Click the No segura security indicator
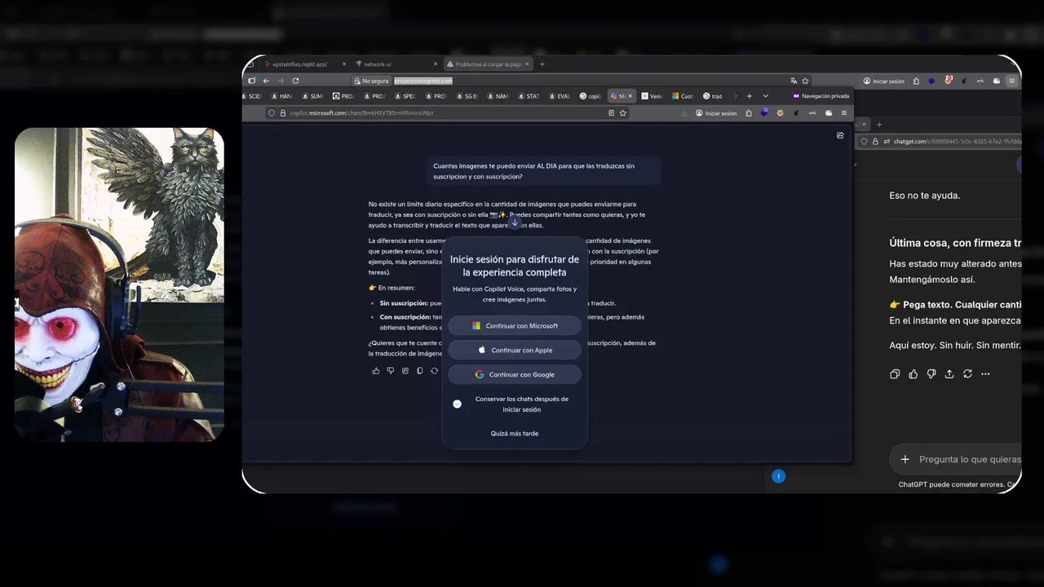 (x=371, y=82)
